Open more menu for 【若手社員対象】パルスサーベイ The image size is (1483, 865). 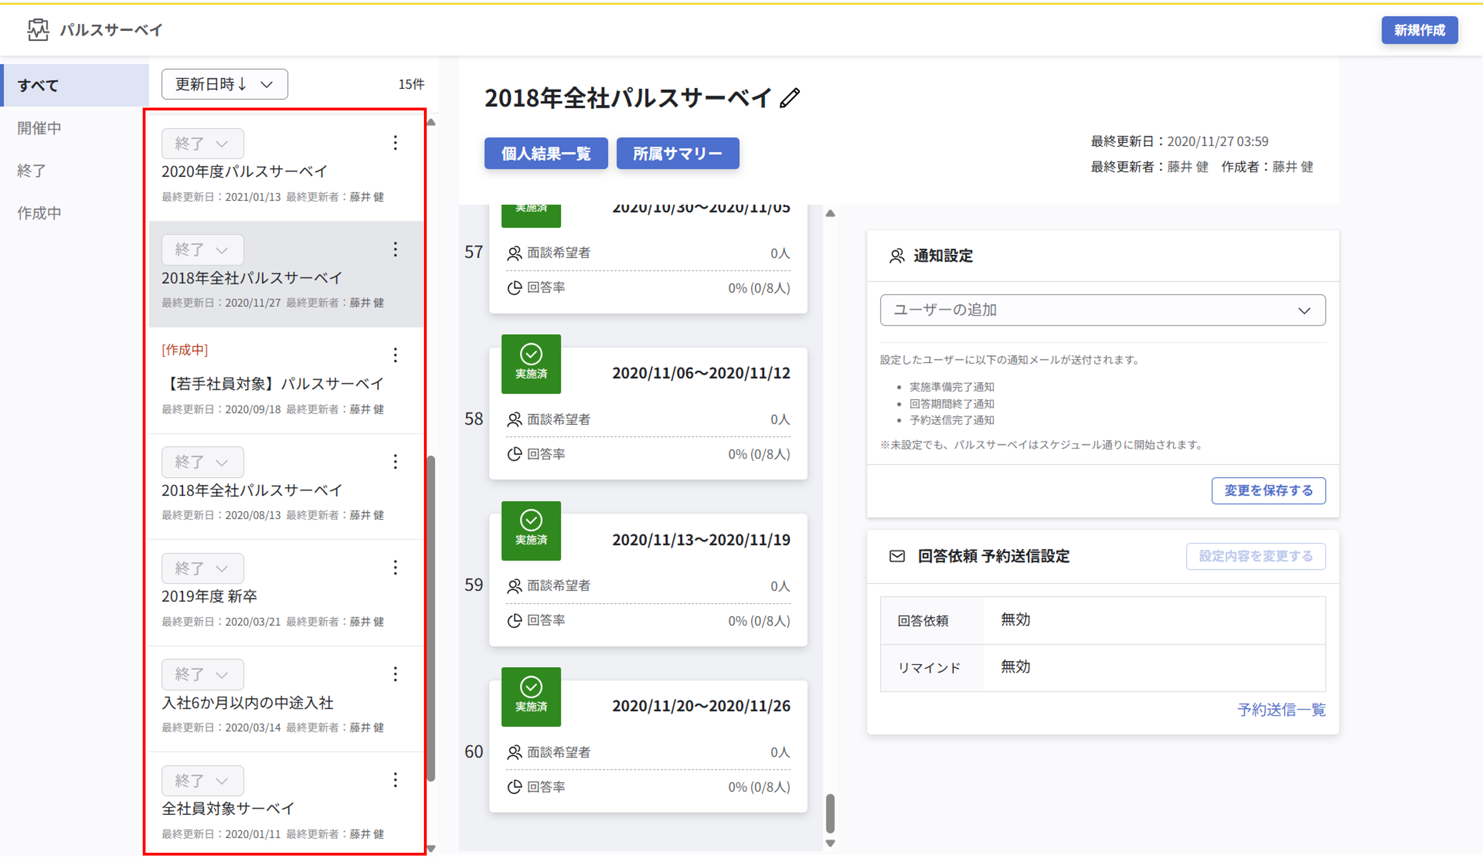coord(396,355)
